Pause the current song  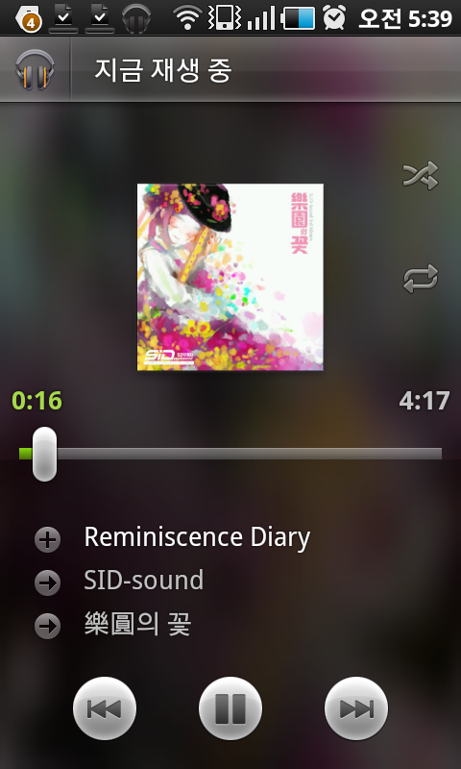tap(230, 708)
